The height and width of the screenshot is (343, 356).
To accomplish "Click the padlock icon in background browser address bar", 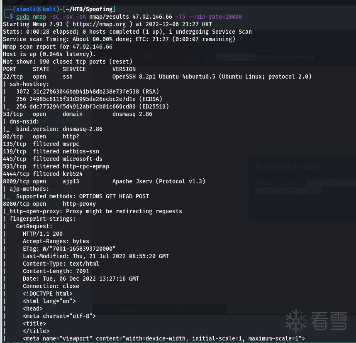I will pyautogui.click(x=209, y=57).
